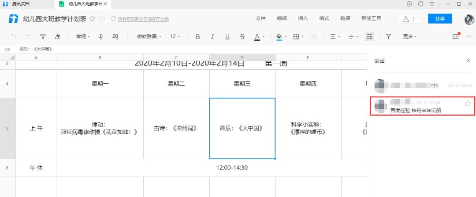Click the format painter icon
The height and width of the screenshot is (197, 476).
[x=43, y=37]
